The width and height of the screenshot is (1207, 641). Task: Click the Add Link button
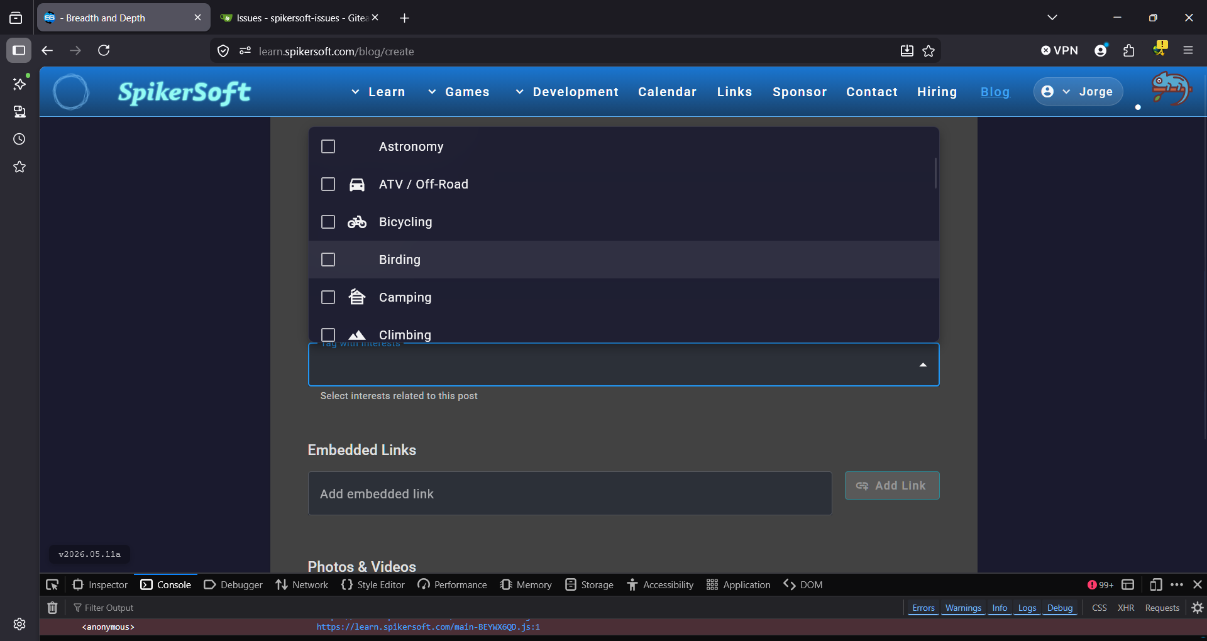[x=892, y=486]
